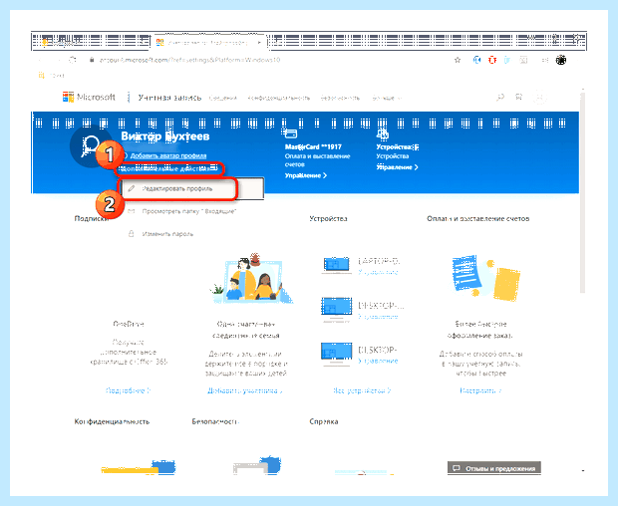Bookmark this page with the star icon
Viewport: 618px width, 506px height.
(x=458, y=60)
